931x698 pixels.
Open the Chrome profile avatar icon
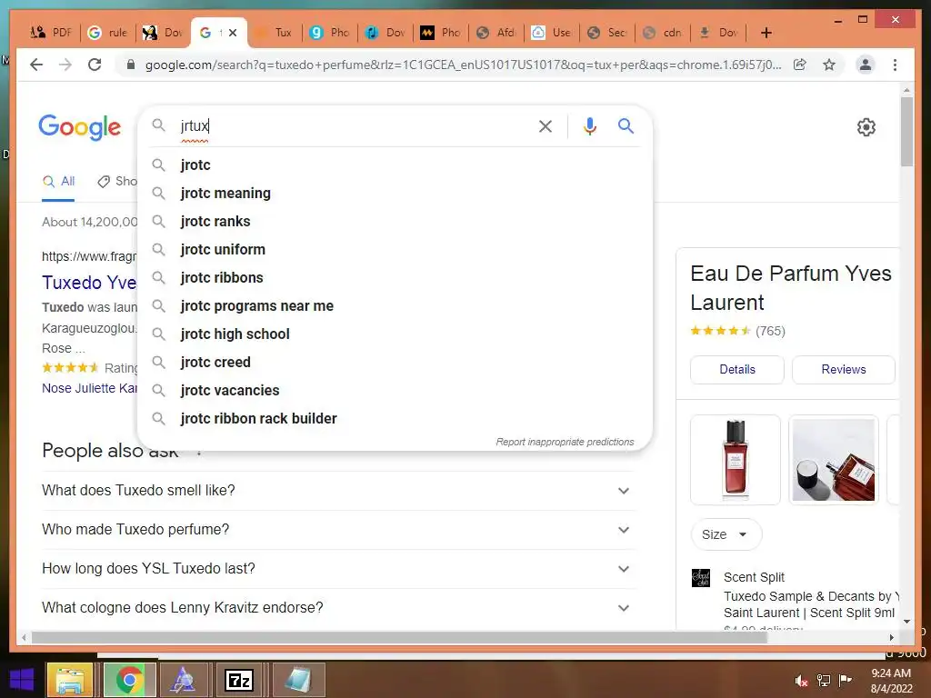pos(866,65)
